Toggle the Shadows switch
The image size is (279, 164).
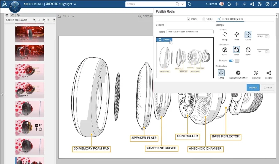(x=231, y=61)
